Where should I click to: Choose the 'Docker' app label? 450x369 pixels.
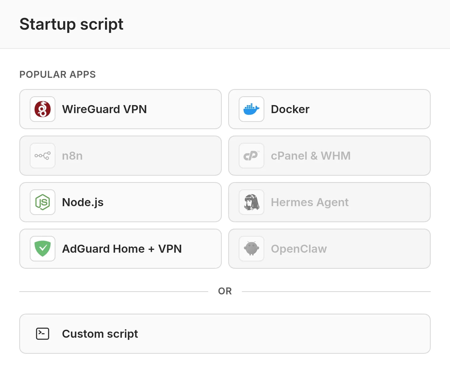(x=290, y=109)
